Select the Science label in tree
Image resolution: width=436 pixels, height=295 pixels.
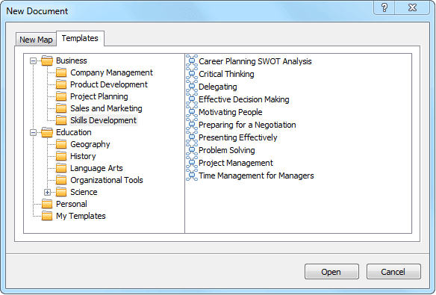tap(84, 192)
